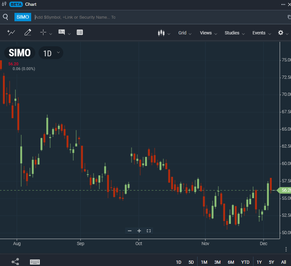Open the Views menu
The height and width of the screenshot is (266, 291).
[x=208, y=33]
